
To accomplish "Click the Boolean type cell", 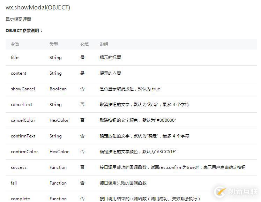I will coord(58,89).
